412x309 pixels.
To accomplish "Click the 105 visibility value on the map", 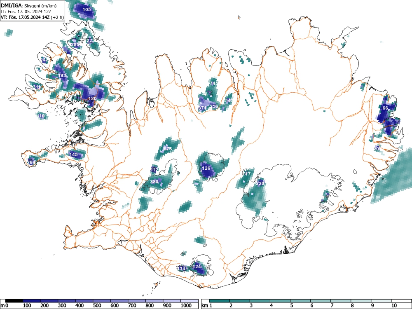I will tap(87, 9).
